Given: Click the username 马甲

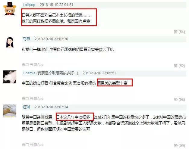Looking at the screenshot, I should pyautogui.click(x=26, y=39).
